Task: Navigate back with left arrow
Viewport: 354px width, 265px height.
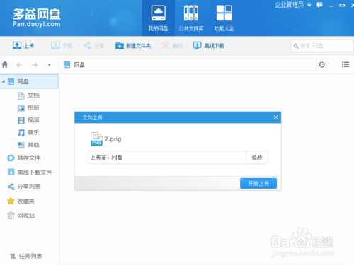Action: click(19, 65)
